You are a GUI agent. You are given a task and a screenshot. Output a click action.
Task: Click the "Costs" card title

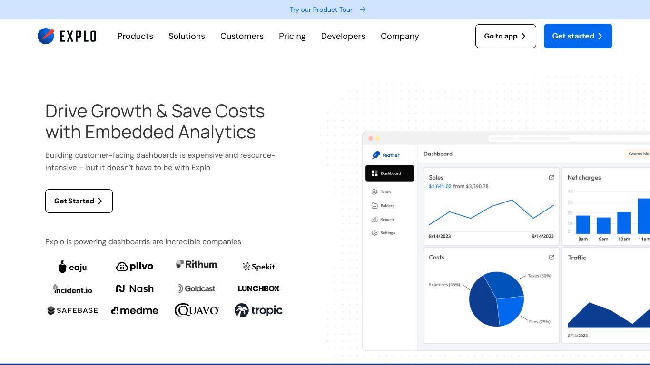pyautogui.click(x=436, y=258)
